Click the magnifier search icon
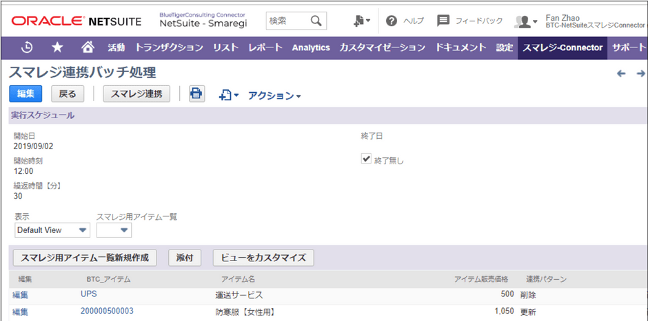Image resolution: width=648 pixels, height=321 pixels. (x=316, y=21)
